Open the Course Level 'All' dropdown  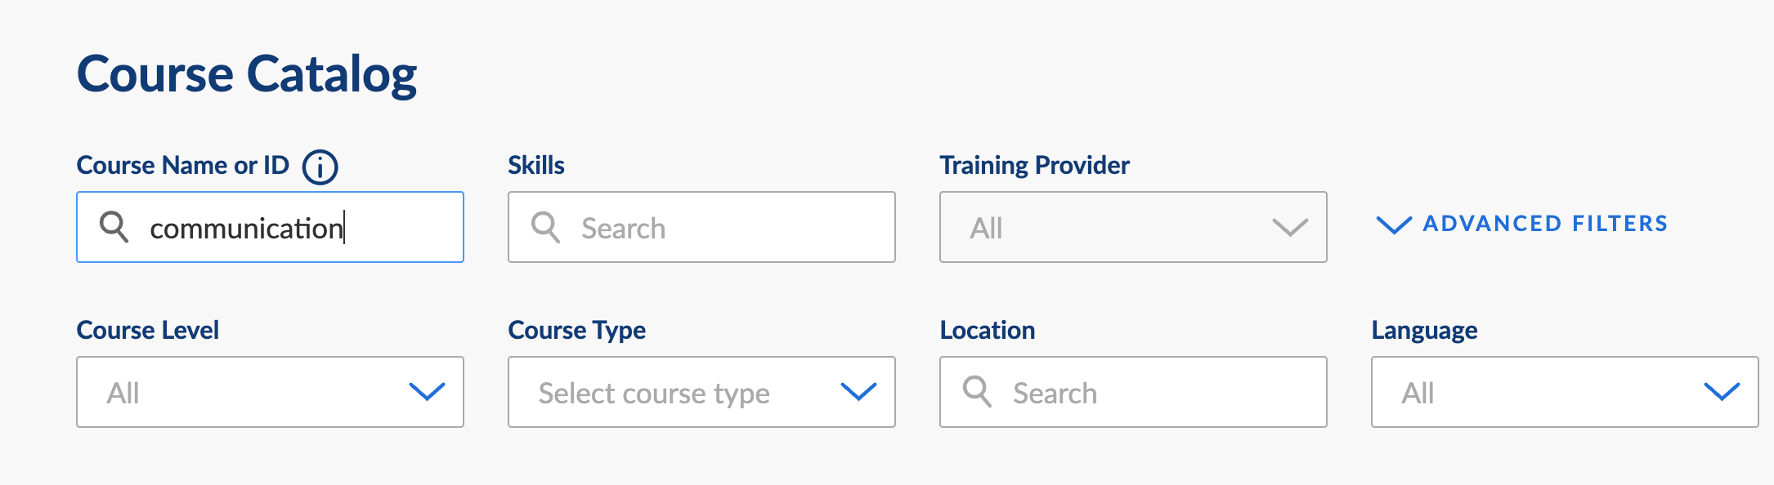tap(270, 392)
